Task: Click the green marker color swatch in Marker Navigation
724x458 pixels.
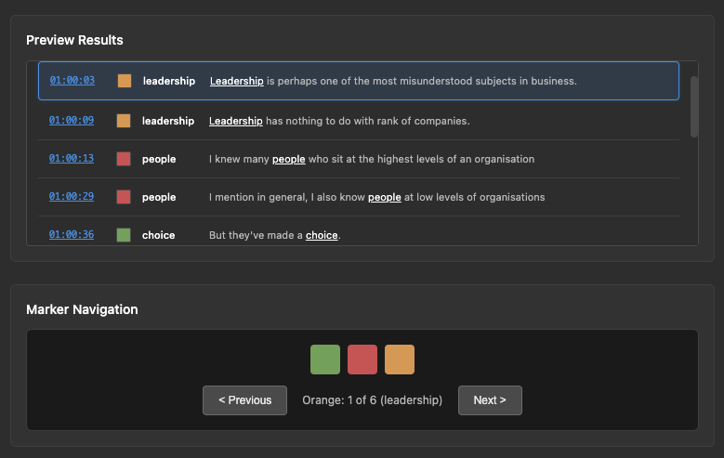Action: click(325, 360)
